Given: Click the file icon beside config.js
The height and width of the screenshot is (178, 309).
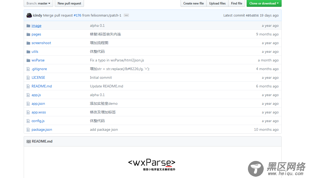Looking at the screenshot, I should click(28, 121).
